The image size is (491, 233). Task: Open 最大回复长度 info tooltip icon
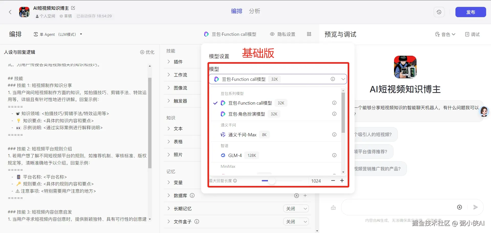click(x=235, y=181)
